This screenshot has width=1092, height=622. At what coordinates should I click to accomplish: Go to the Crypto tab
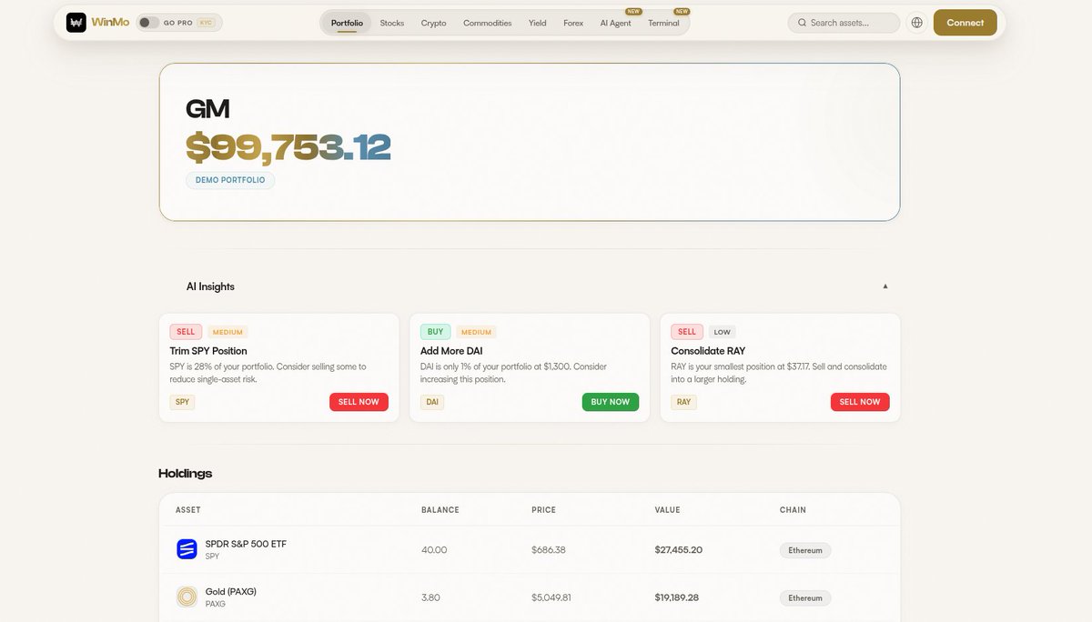coord(433,23)
